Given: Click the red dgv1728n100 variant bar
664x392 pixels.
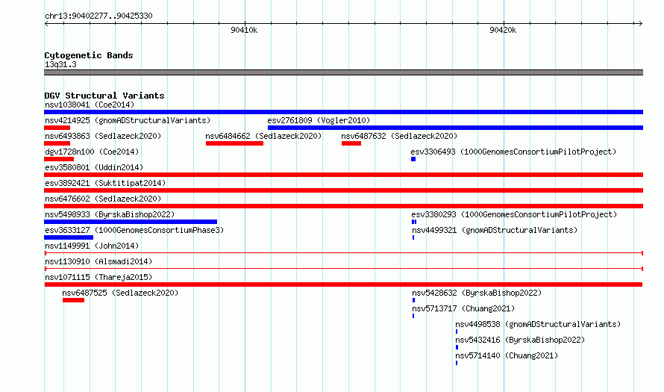Looking at the screenshot, I should point(59,159).
